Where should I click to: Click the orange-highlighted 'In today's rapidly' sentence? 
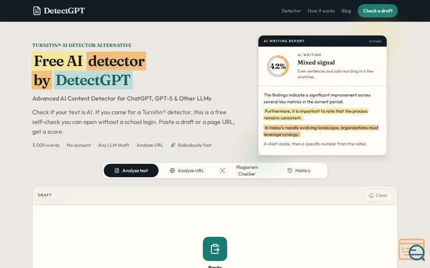tap(321, 131)
